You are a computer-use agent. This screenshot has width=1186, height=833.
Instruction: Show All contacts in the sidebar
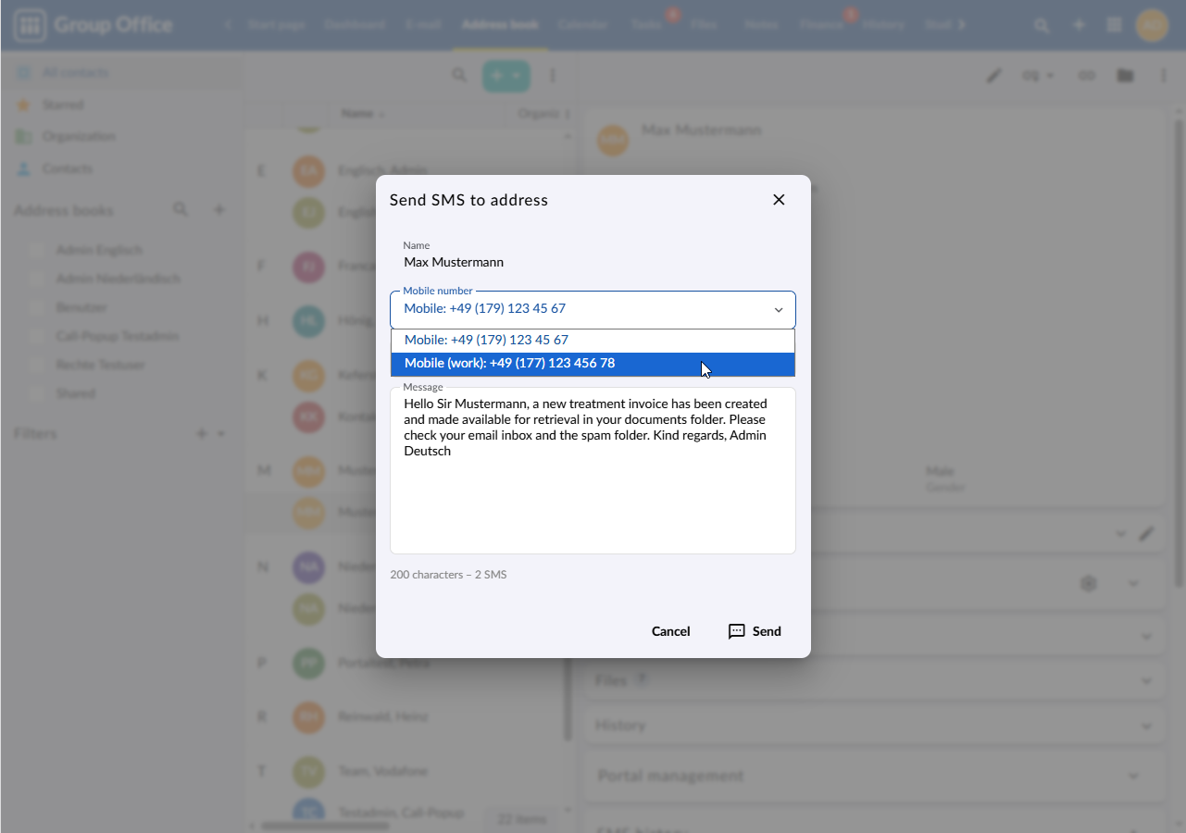[x=120, y=72]
